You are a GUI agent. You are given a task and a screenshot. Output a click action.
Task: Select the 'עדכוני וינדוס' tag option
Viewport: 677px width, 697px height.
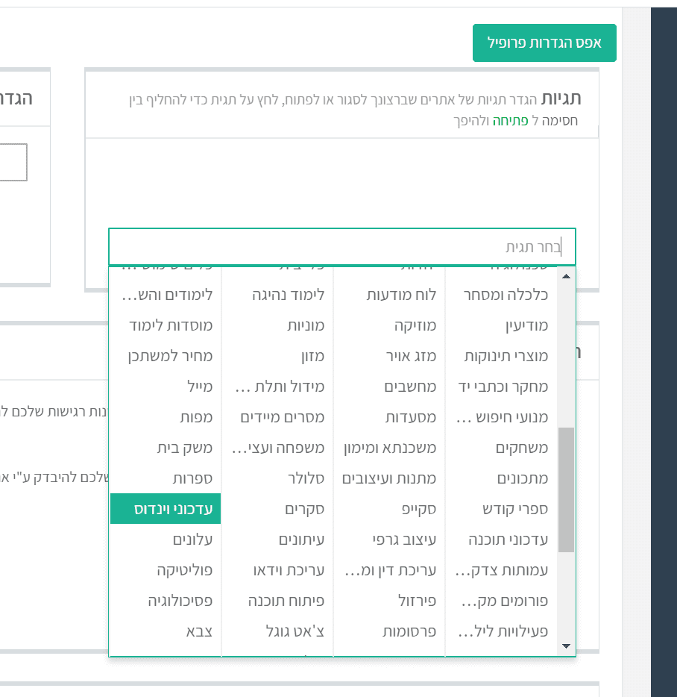[166, 509]
